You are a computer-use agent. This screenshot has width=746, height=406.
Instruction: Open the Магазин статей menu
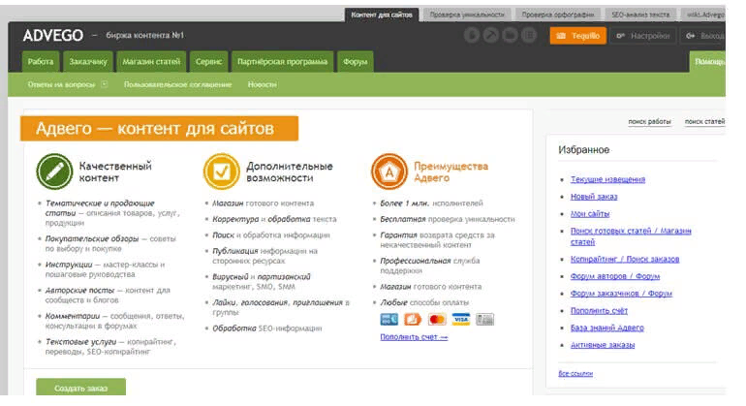click(151, 62)
